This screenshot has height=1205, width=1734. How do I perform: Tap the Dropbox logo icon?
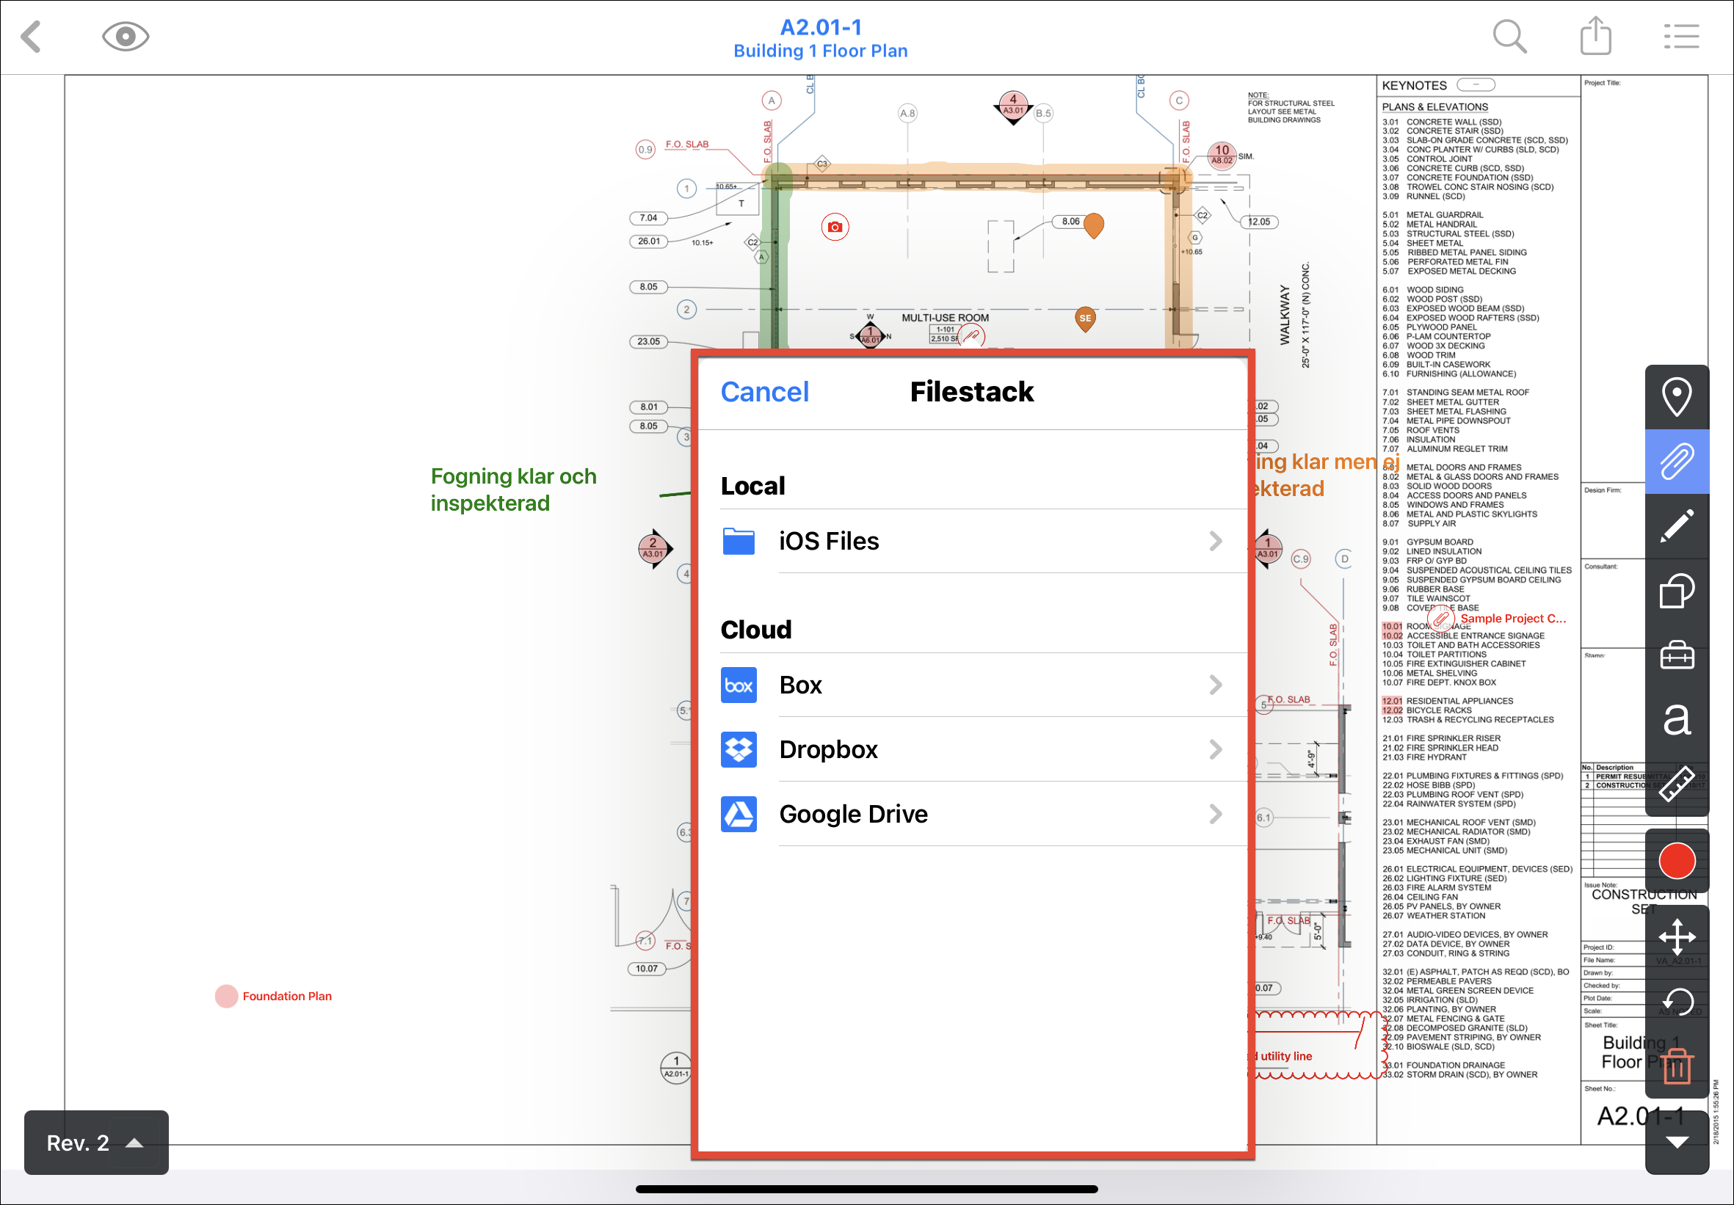pos(739,750)
